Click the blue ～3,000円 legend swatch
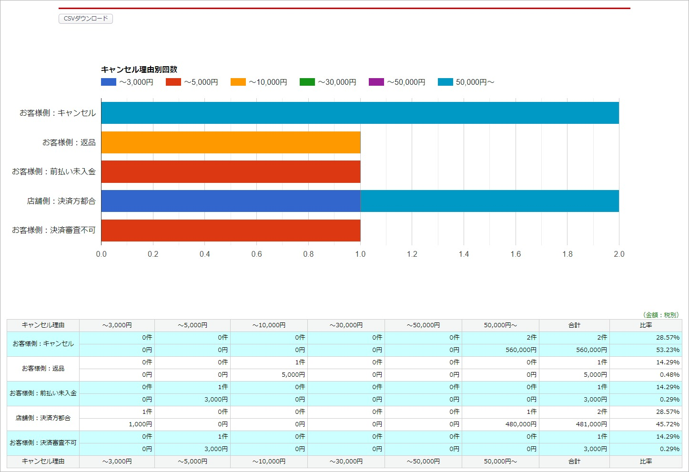This screenshot has height=472, width=689. [109, 82]
